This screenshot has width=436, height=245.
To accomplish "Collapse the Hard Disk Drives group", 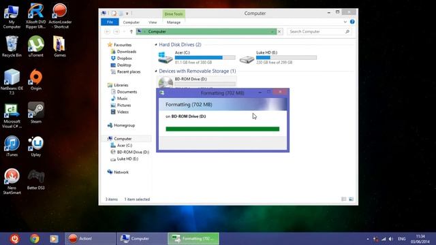I will (156, 44).
